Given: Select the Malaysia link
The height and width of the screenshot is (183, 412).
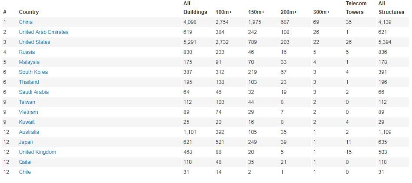Looking at the screenshot, I should coord(29,62).
